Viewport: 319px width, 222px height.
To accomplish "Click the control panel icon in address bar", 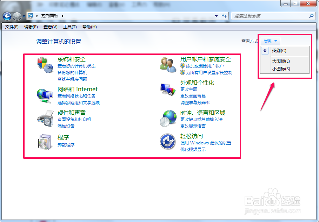I will [x=31, y=16].
